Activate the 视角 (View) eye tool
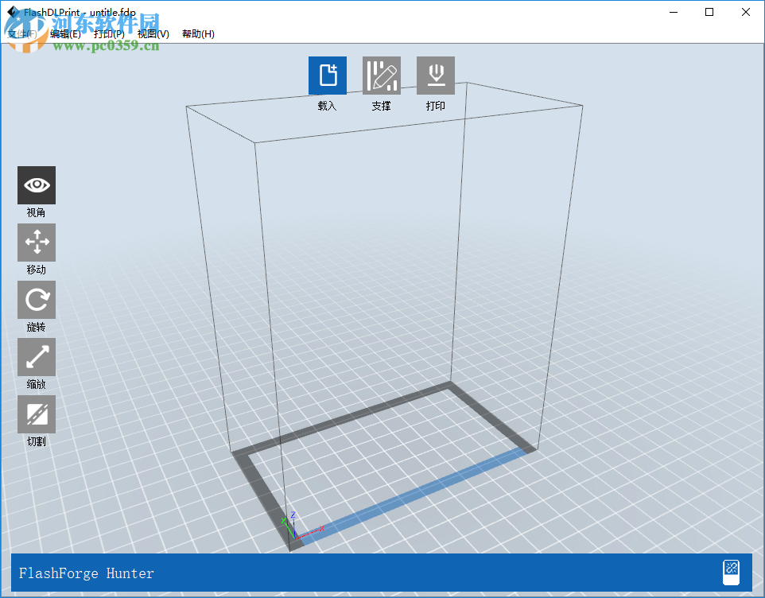 pos(37,184)
